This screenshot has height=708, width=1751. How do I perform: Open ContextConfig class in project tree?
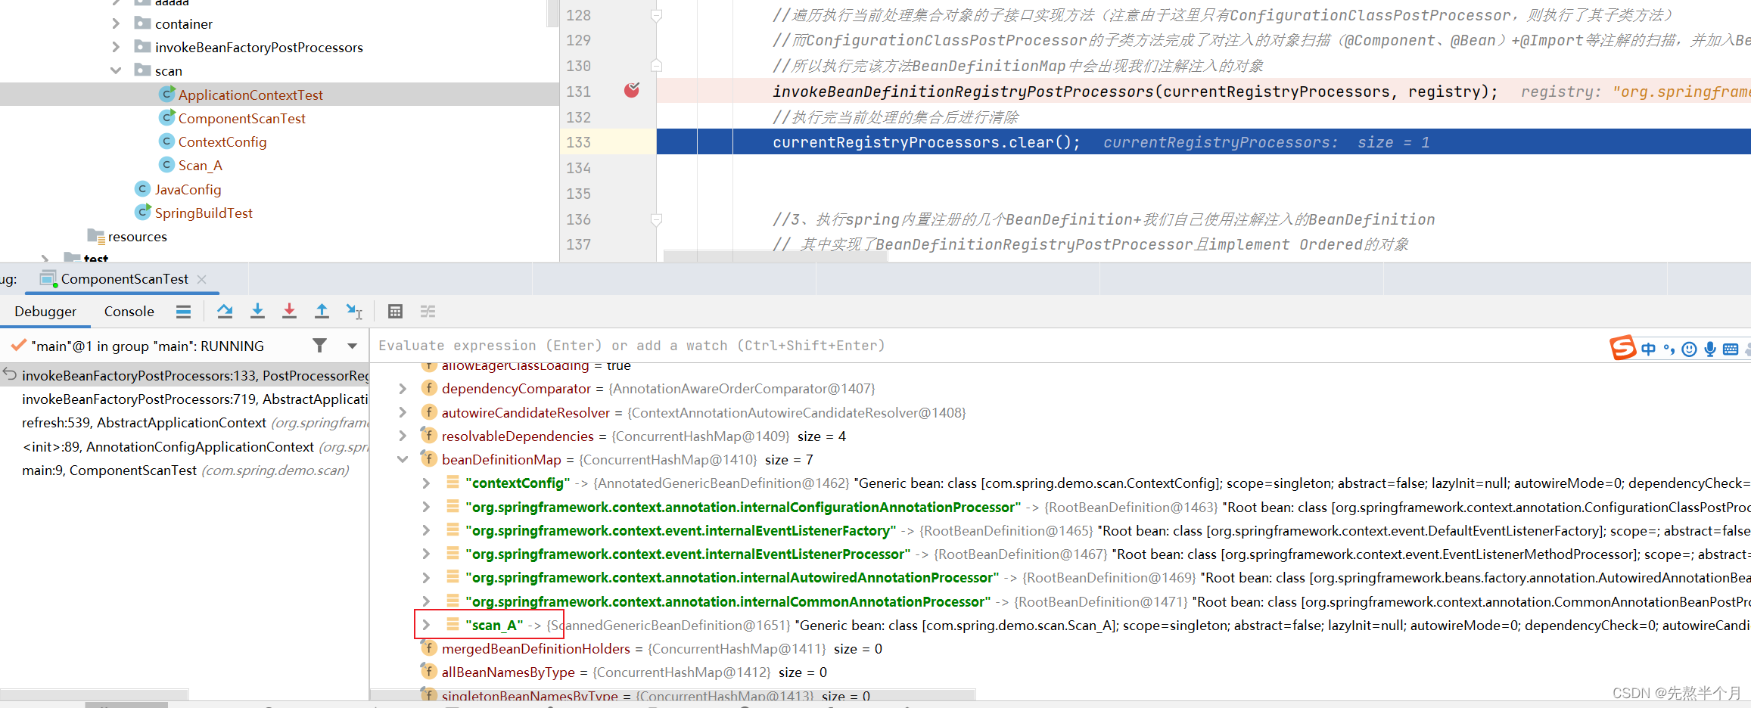(222, 141)
